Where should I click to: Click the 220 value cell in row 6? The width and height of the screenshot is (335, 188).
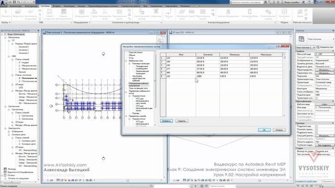[207, 76]
